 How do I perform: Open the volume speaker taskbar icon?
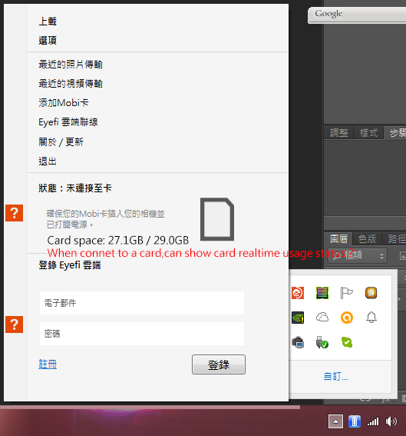pyautogui.click(x=391, y=421)
